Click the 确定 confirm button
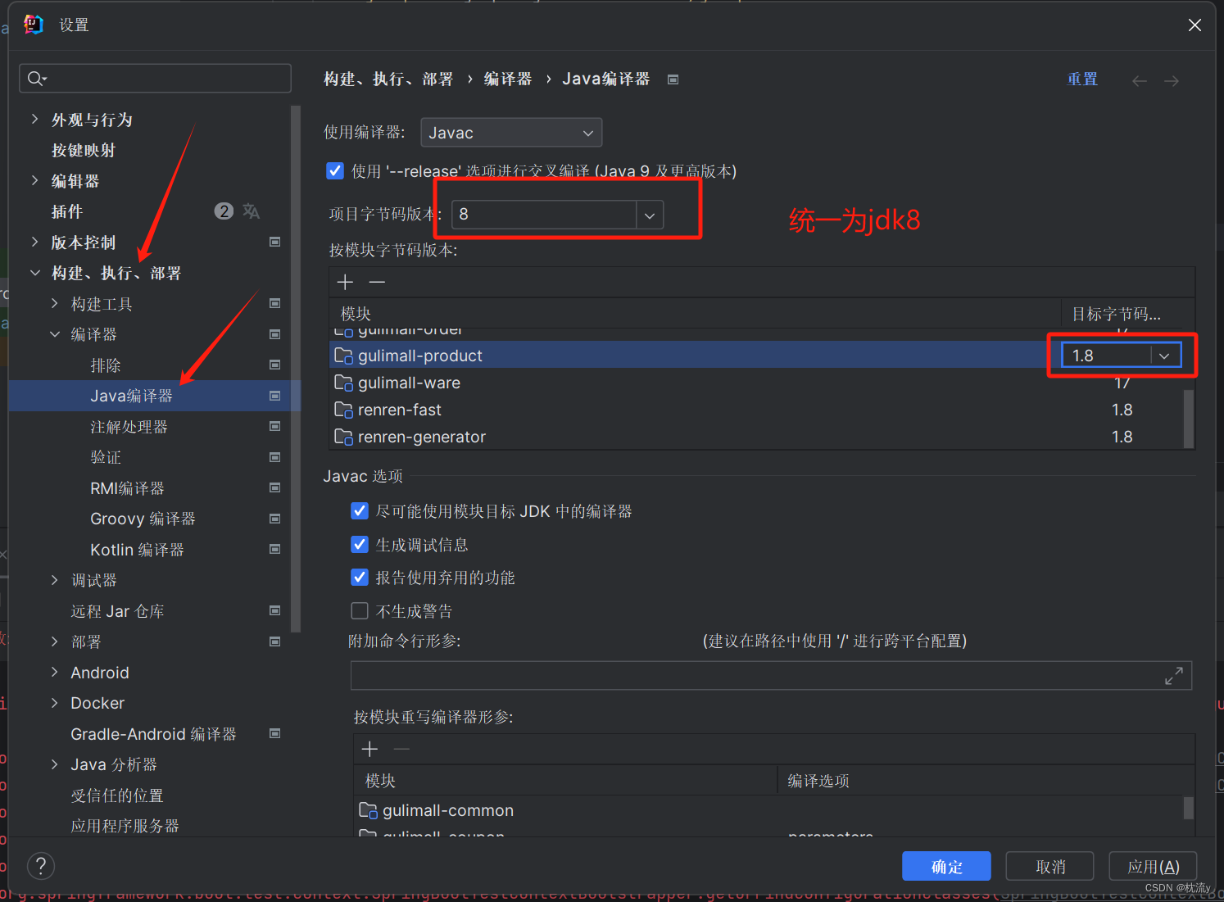The width and height of the screenshot is (1224, 902). click(x=946, y=866)
